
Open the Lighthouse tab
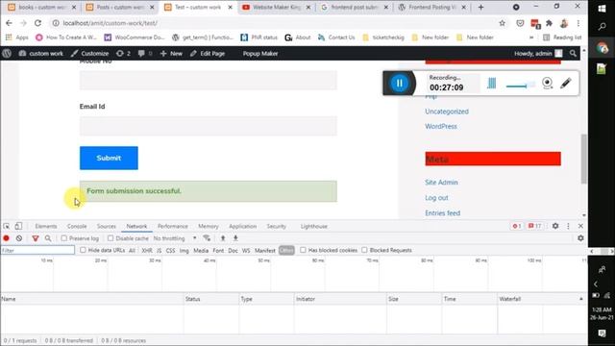coord(314,227)
